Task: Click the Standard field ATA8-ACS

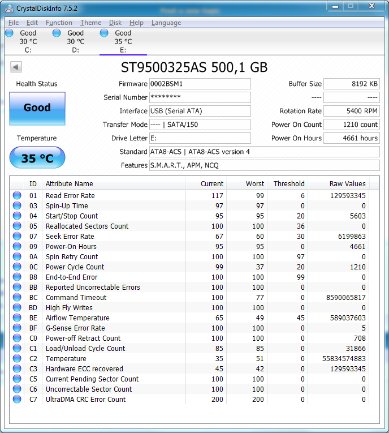Action: [x=265, y=152]
